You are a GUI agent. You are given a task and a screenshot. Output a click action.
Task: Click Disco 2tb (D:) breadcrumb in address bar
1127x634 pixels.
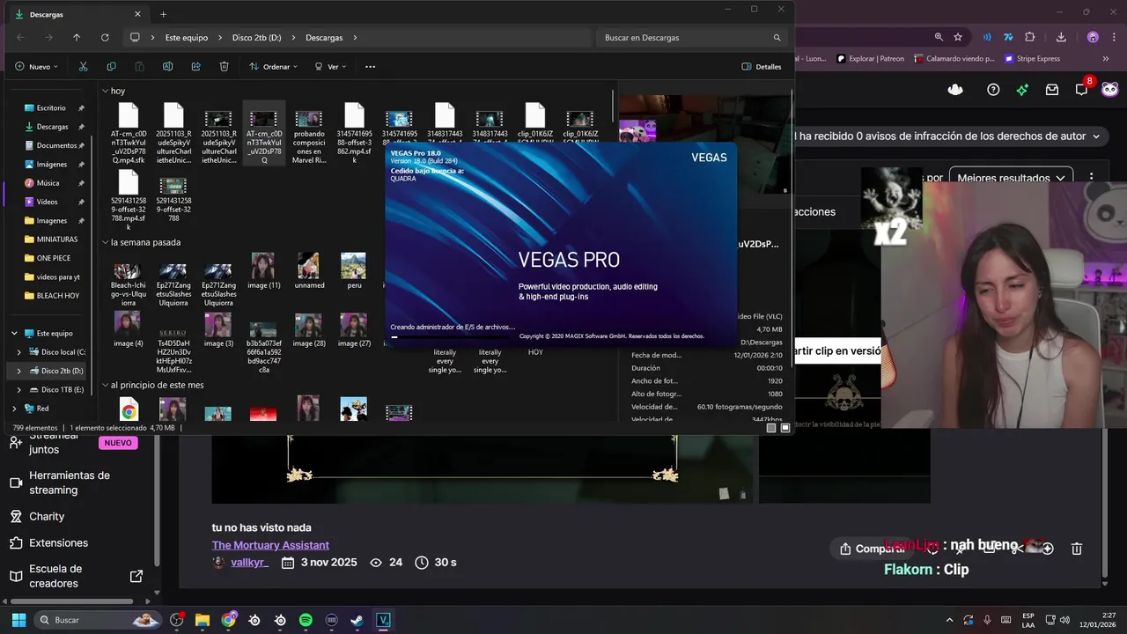(256, 38)
